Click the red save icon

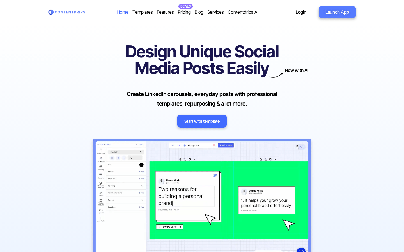(x=214, y=145)
